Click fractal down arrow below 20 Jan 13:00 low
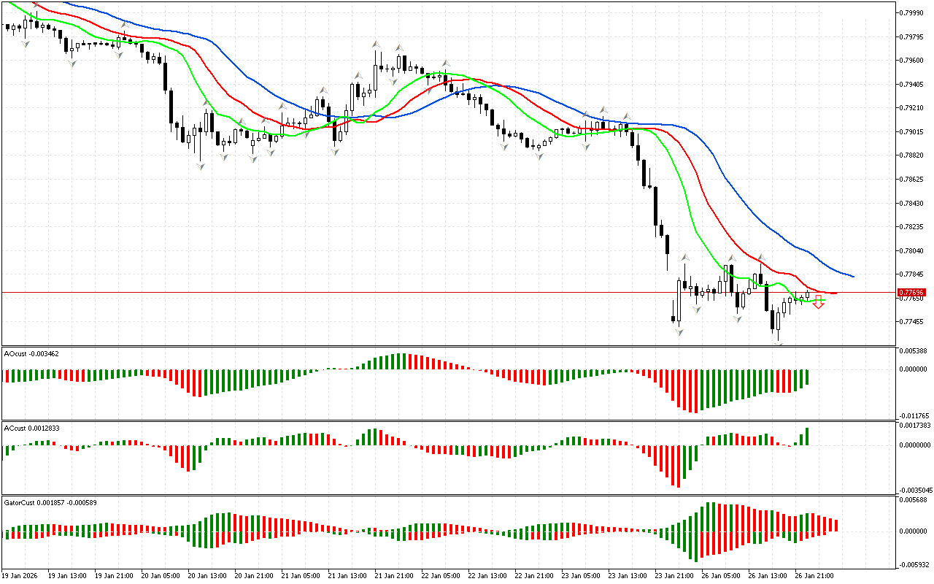The height and width of the screenshot is (584, 934). (200, 166)
